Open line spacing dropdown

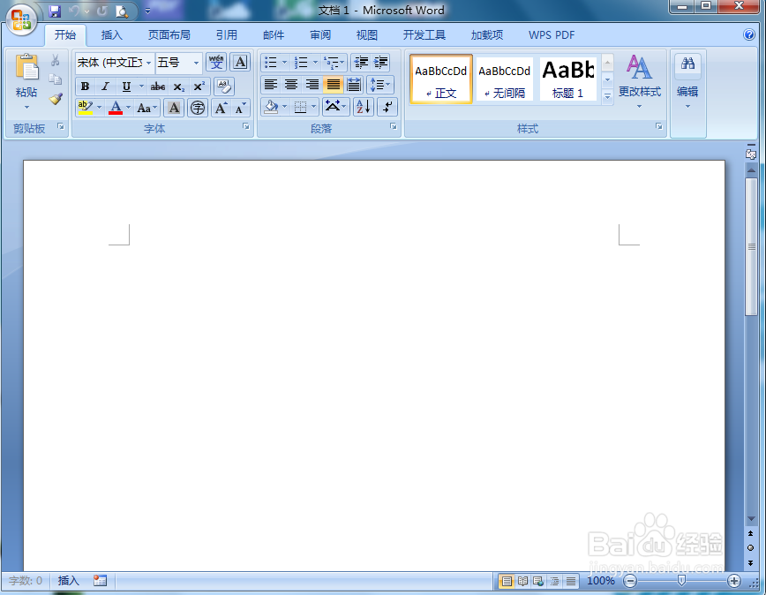pyautogui.click(x=380, y=85)
